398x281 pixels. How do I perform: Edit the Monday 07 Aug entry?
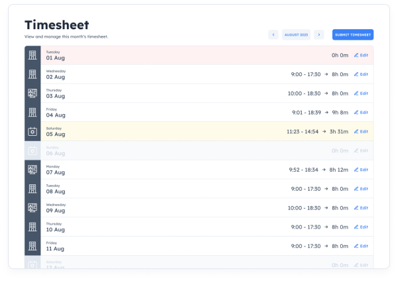coord(361,170)
